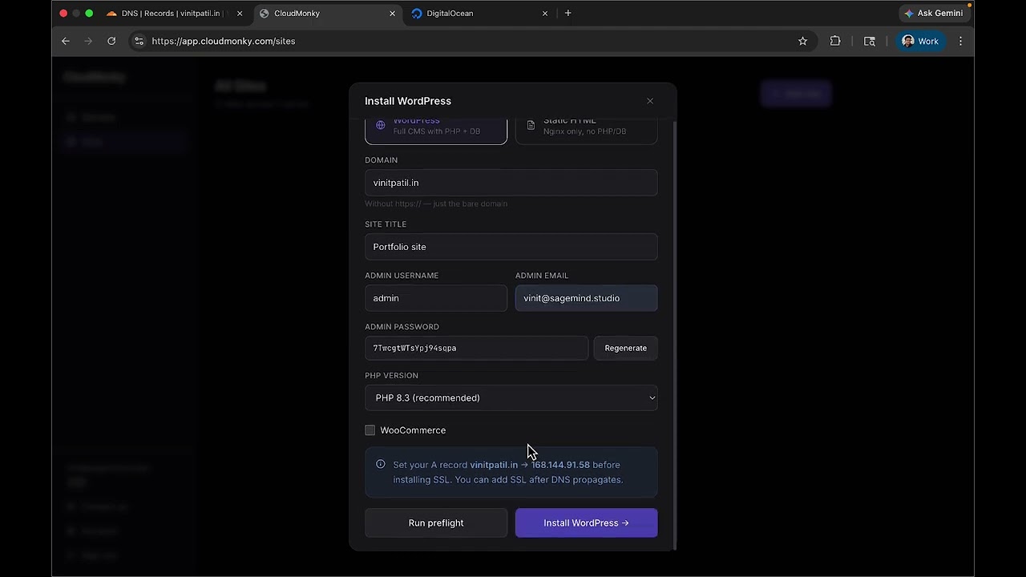The width and height of the screenshot is (1026, 577).
Task: Open the Chrome three-dot menu
Action: (960, 41)
